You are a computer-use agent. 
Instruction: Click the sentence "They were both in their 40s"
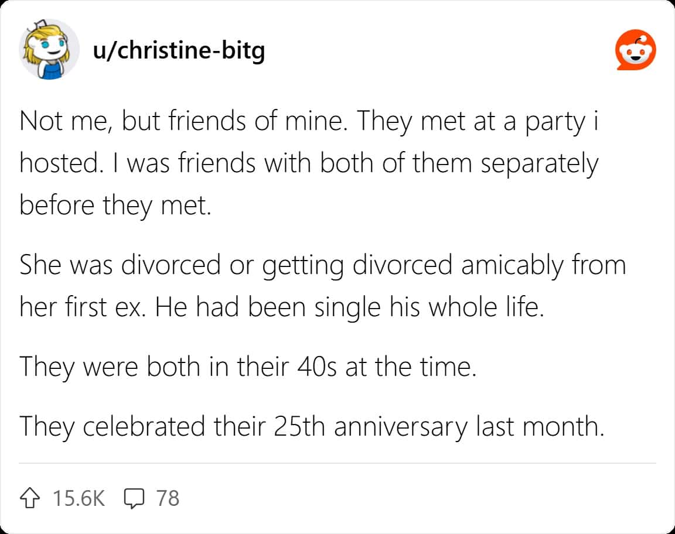click(x=246, y=367)
